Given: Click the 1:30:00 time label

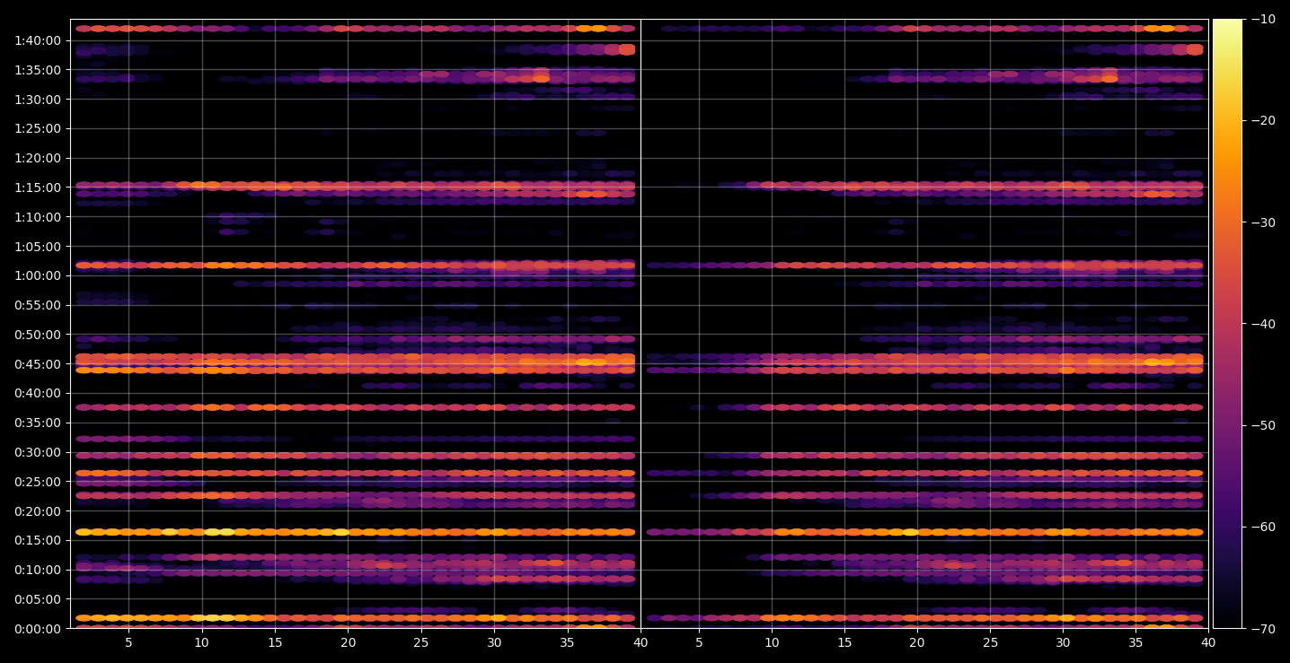Looking at the screenshot, I should 38,100.
